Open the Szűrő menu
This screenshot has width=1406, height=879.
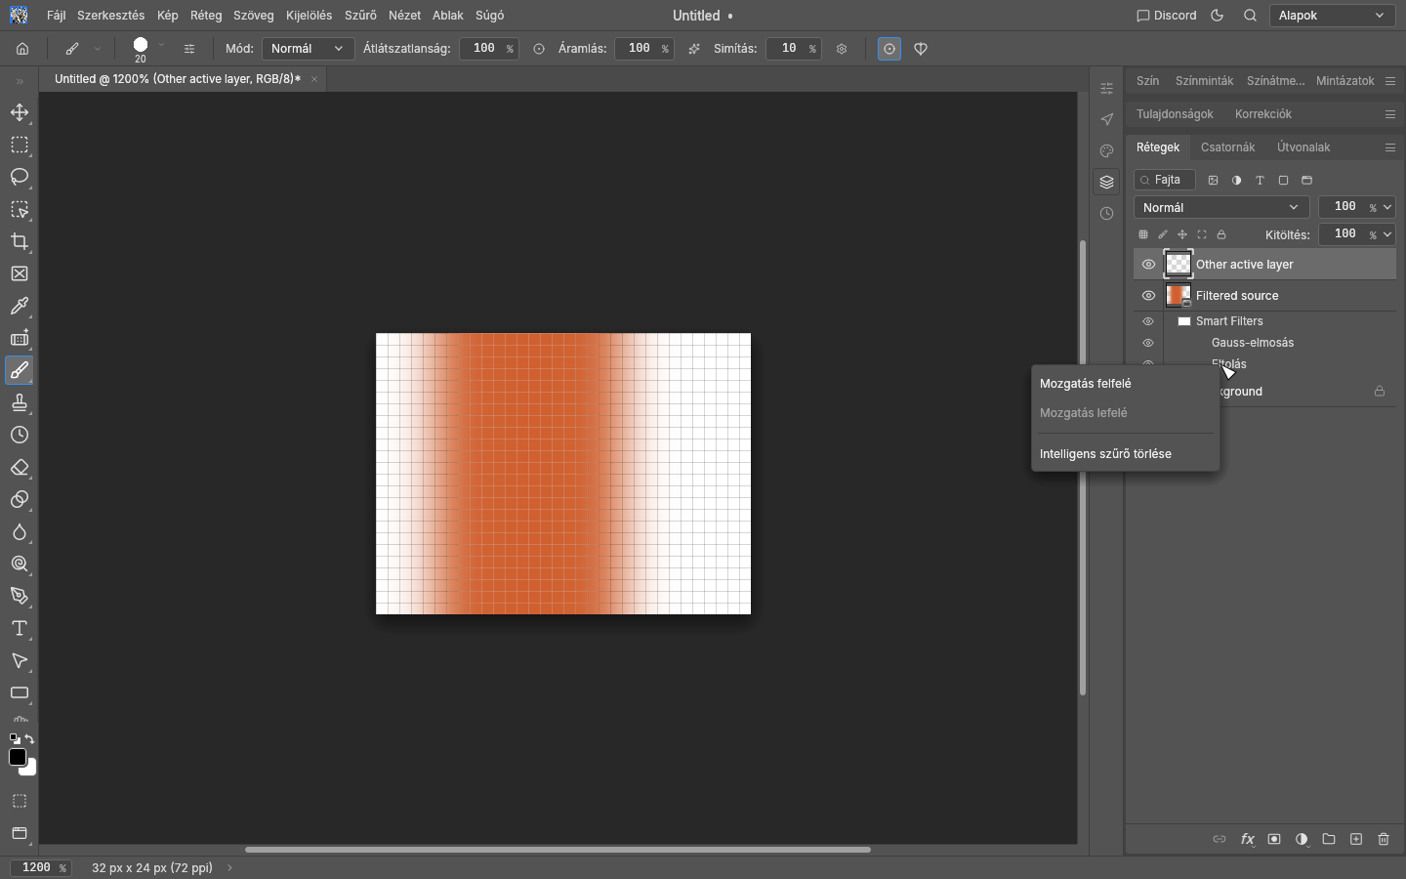point(360,16)
